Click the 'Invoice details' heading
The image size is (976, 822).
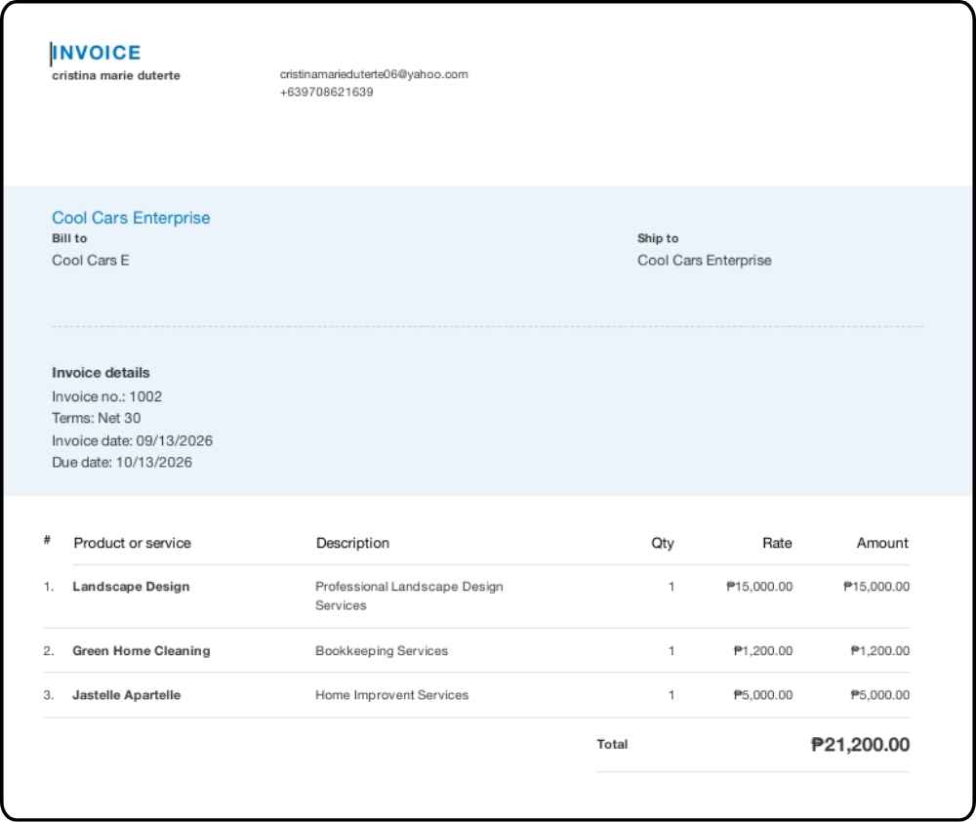[101, 372]
